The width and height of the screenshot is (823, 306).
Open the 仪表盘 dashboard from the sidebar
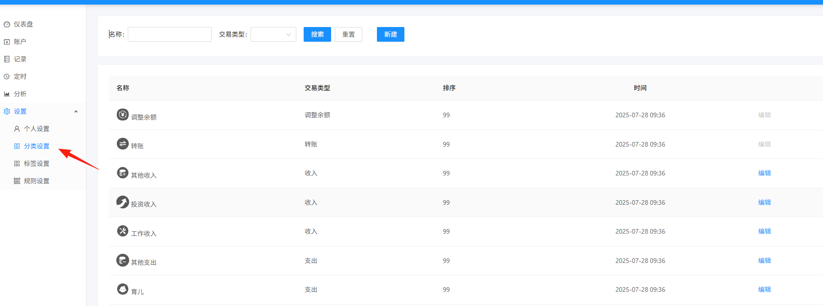point(18,24)
